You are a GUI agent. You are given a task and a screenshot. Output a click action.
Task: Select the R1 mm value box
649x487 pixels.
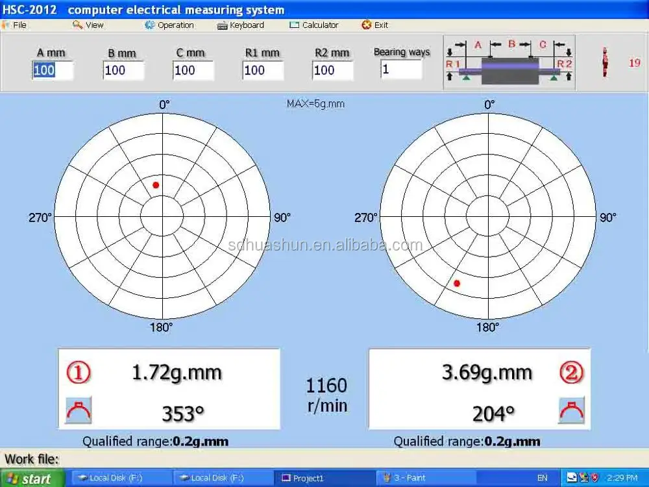(x=263, y=70)
